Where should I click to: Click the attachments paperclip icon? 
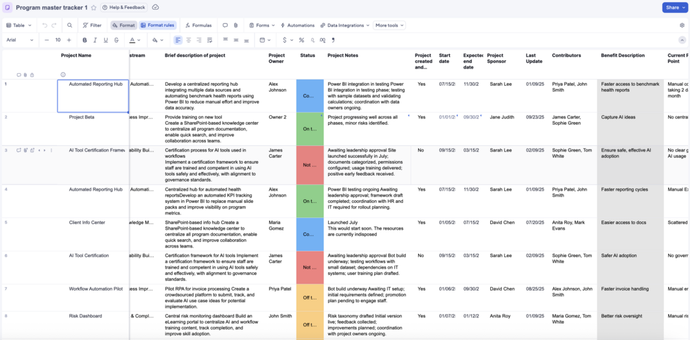pyautogui.click(x=236, y=25)
